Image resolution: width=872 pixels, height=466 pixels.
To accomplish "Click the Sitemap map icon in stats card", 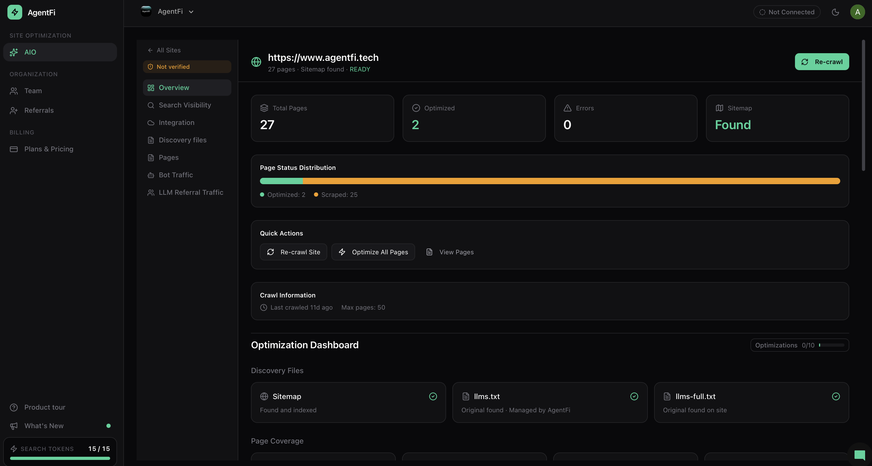I will point(719,108).
